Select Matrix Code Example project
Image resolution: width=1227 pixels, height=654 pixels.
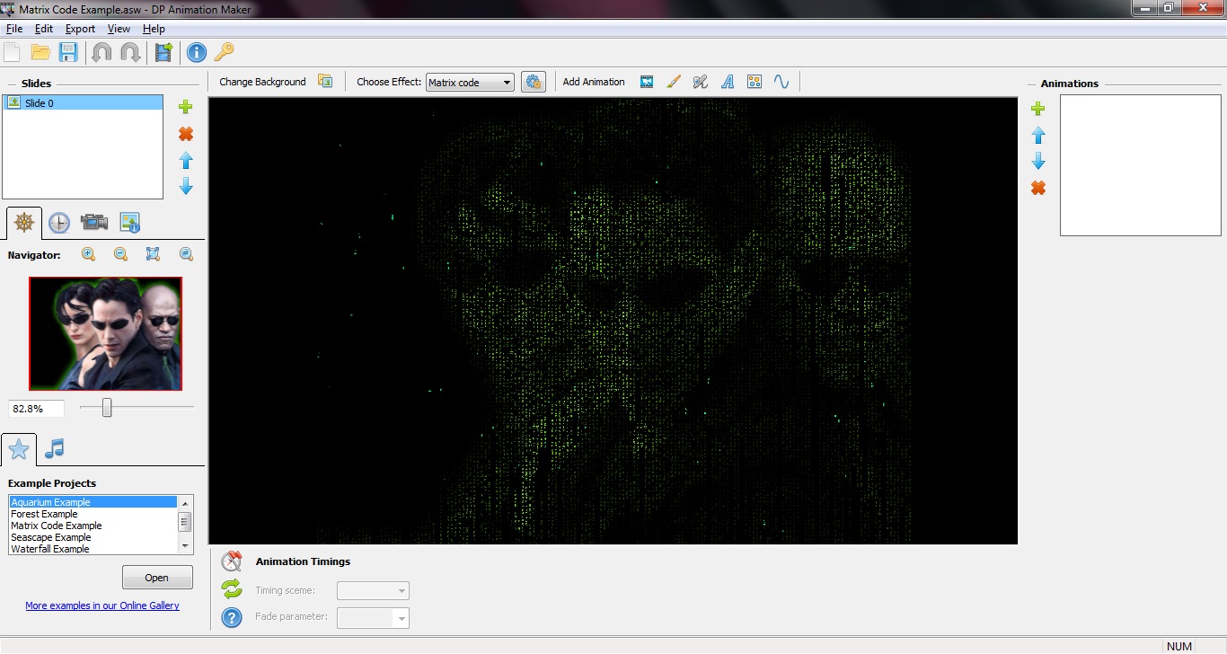pos(93,526)
